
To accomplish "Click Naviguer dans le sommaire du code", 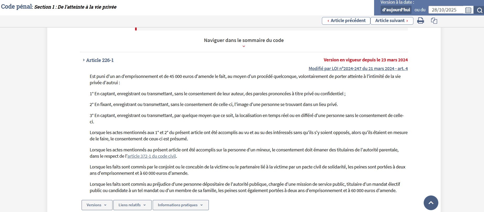I will pyautogui.click(x=244, y=40).
